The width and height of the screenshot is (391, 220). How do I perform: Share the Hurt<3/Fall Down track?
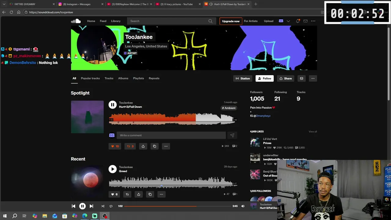pyautogui.click(x=143, y=146)
